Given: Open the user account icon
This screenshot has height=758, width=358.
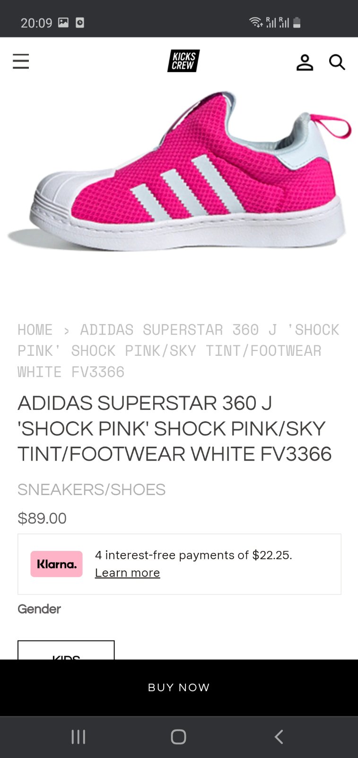Looking at the screenshot, I should pos(305,62).
